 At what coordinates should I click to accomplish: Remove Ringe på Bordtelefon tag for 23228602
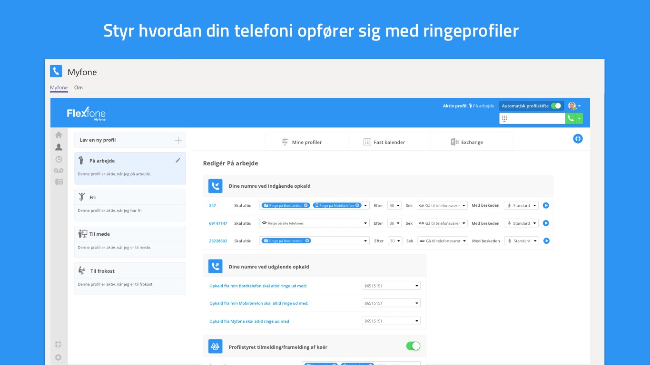pos(307,240)
